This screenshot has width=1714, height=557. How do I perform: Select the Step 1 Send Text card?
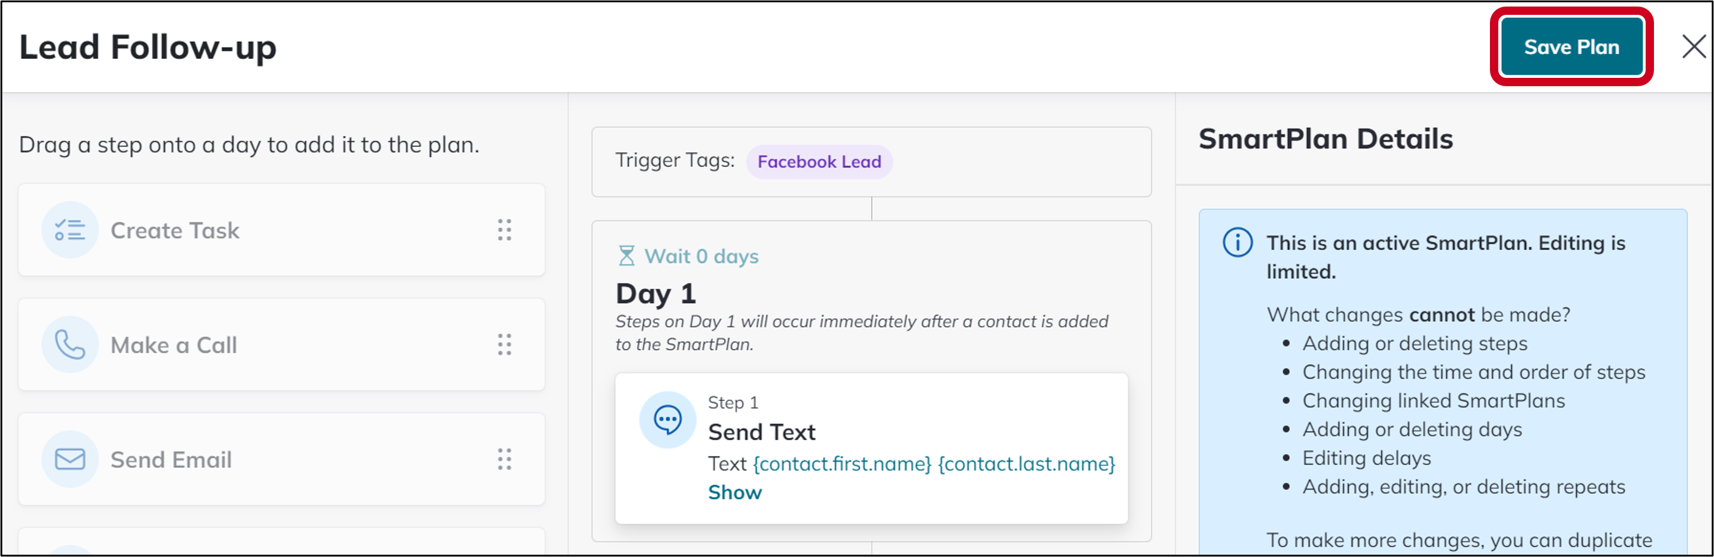872,449
